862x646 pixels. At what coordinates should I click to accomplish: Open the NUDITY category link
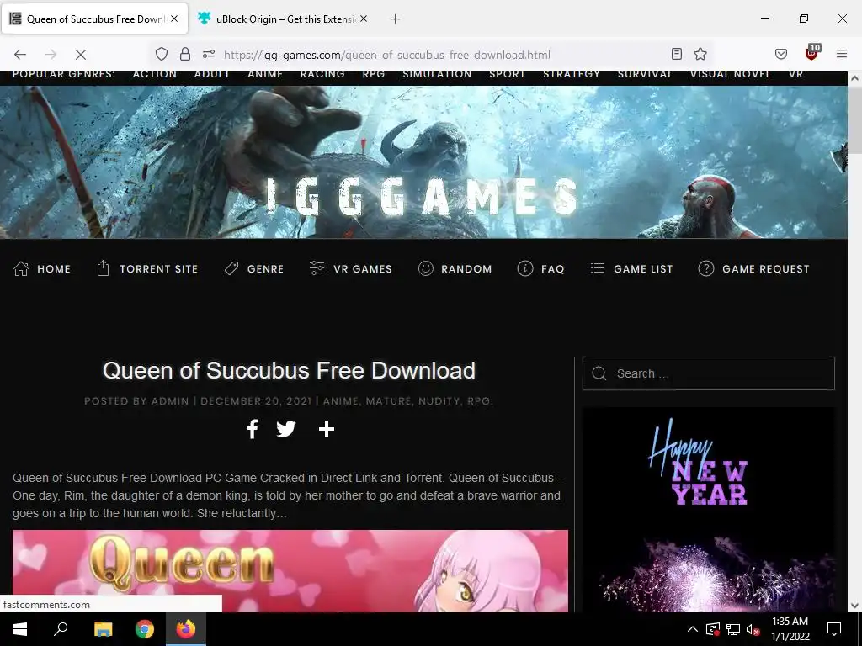pos(439,401)
